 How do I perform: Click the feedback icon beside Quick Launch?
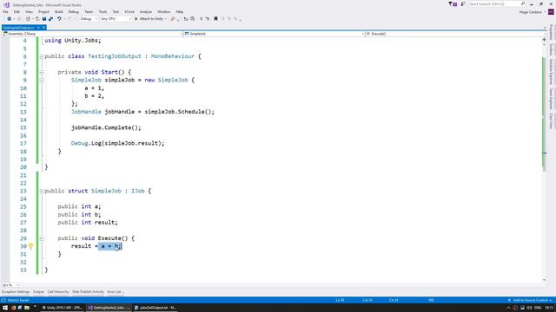pos(463,3)
